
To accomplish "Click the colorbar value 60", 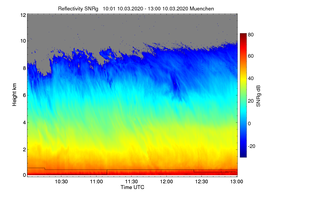I will (251, 56).
